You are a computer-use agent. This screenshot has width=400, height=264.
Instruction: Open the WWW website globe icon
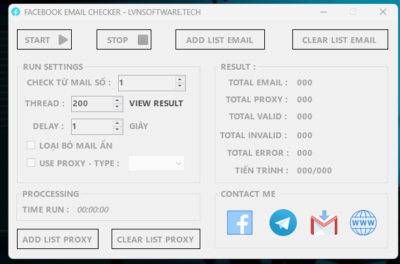[363, 222]
